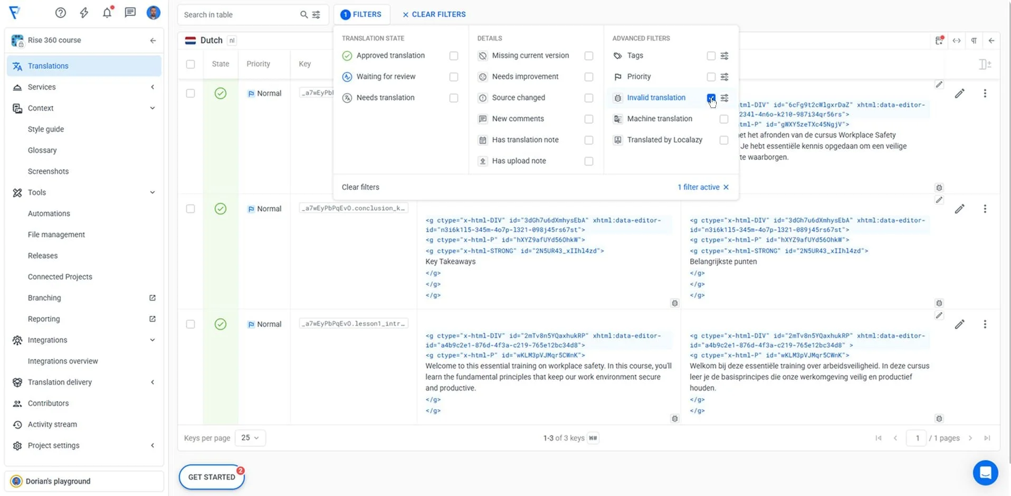Image resolution: width=1011 pixels, height=496 pixels.
Task: Uncheck the Invalid translation filter
Action: [x=711, y=98]
